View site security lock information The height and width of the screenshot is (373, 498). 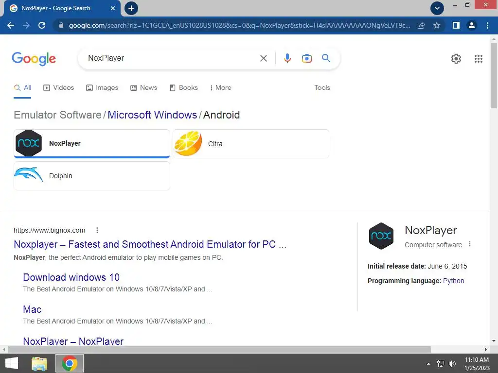[61, 25]
